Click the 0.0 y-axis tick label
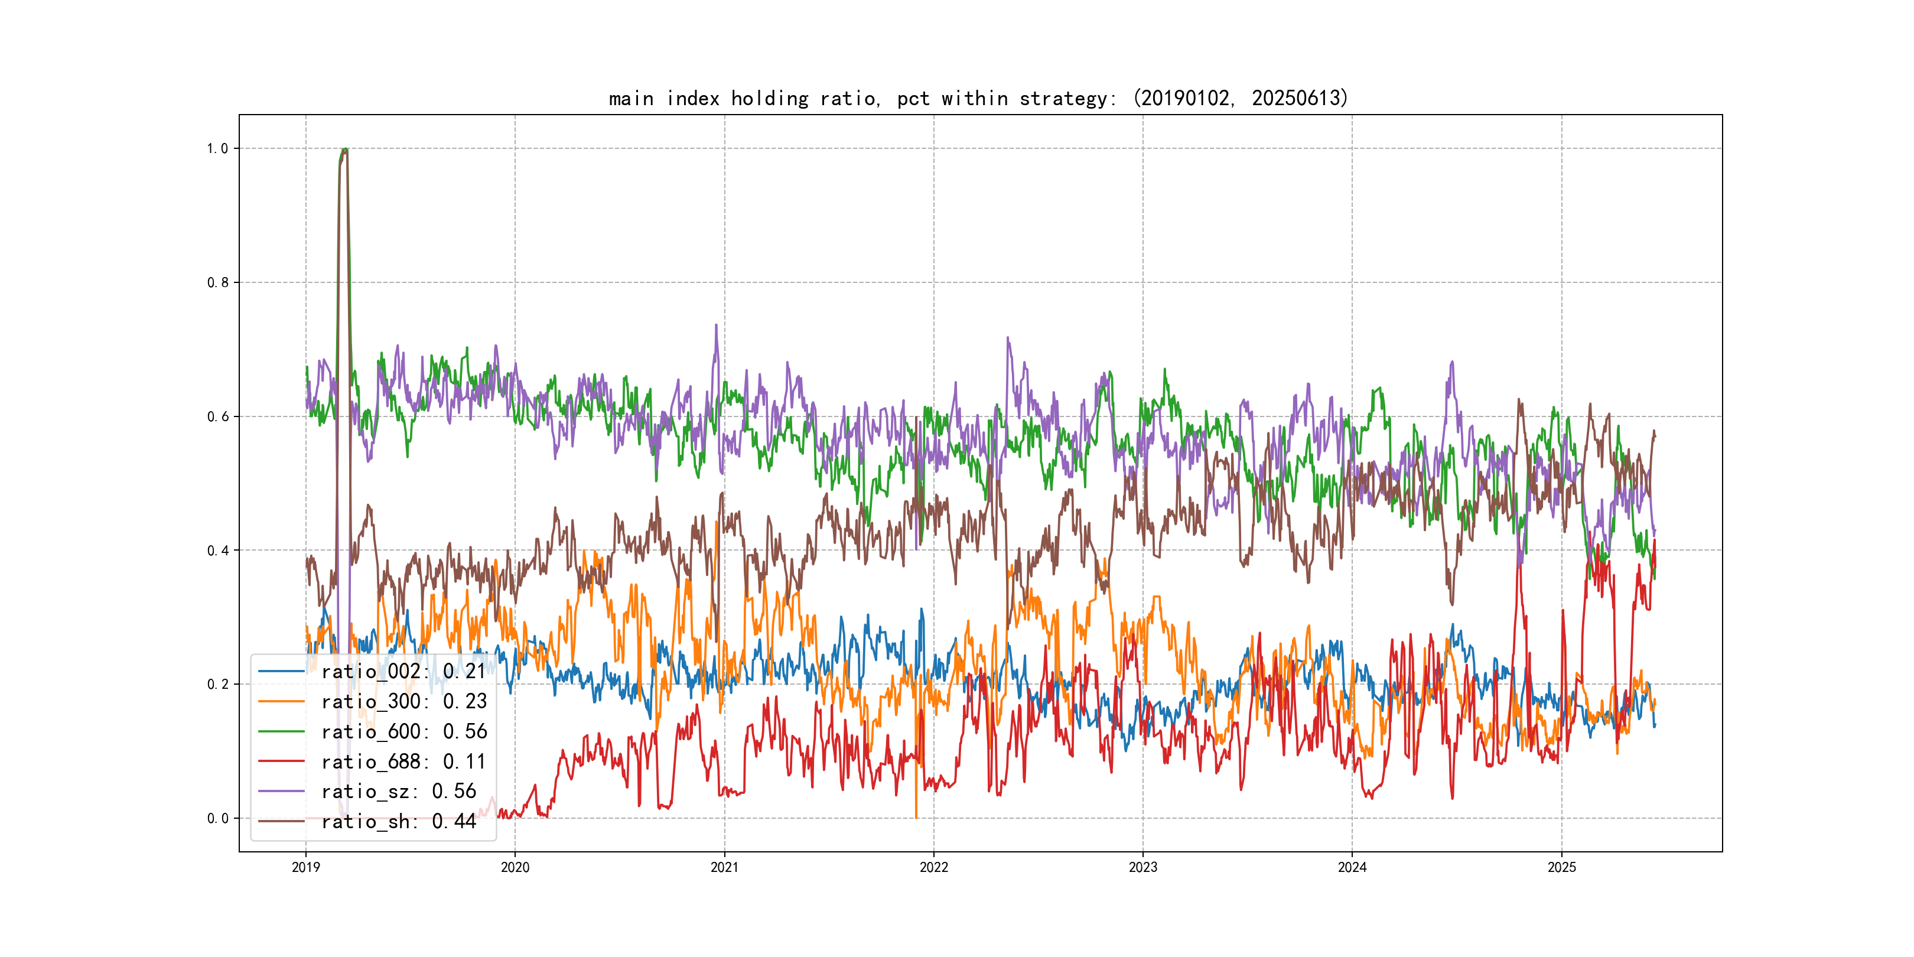This screenshot has height=957, width=1914. [x=218, y=819]
